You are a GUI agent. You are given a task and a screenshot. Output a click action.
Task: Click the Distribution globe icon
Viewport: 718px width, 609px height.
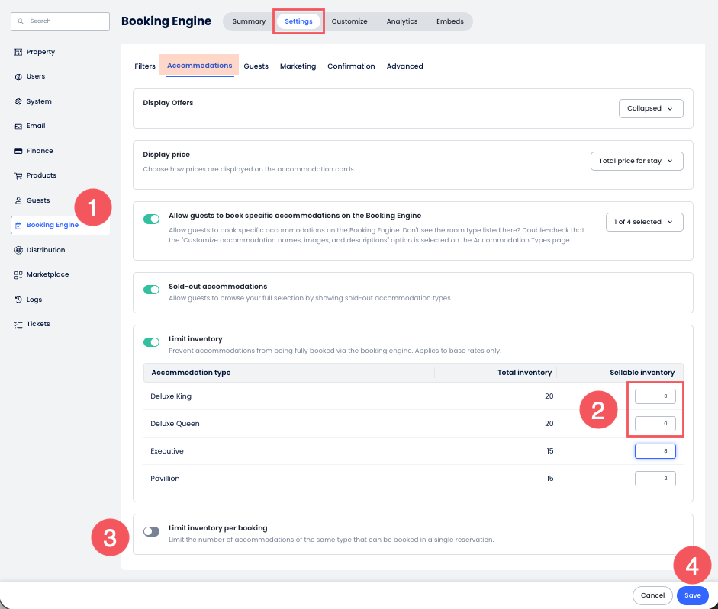point(18,250)
